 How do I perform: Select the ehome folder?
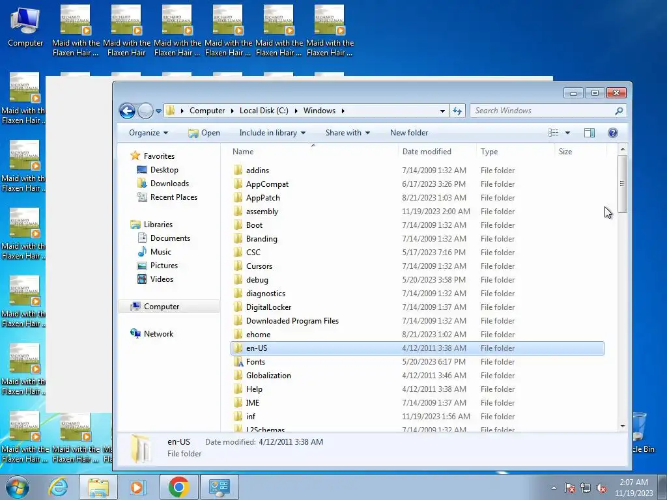tap(258, 334)
